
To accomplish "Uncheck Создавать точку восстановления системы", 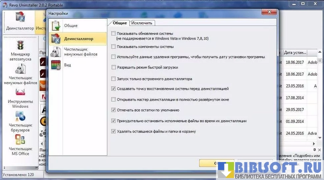I will pos(114,89).
